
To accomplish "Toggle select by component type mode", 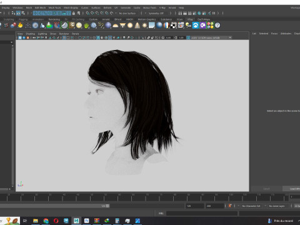I will 23,13.
